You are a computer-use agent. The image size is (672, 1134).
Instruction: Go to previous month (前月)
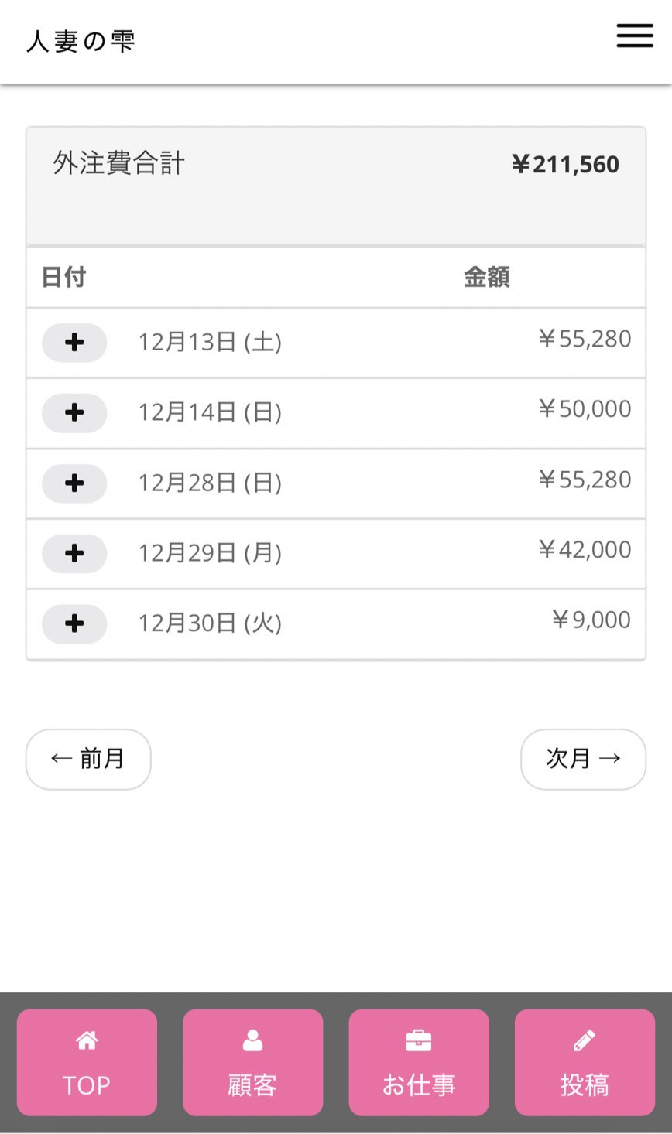[x=88, y=759]
